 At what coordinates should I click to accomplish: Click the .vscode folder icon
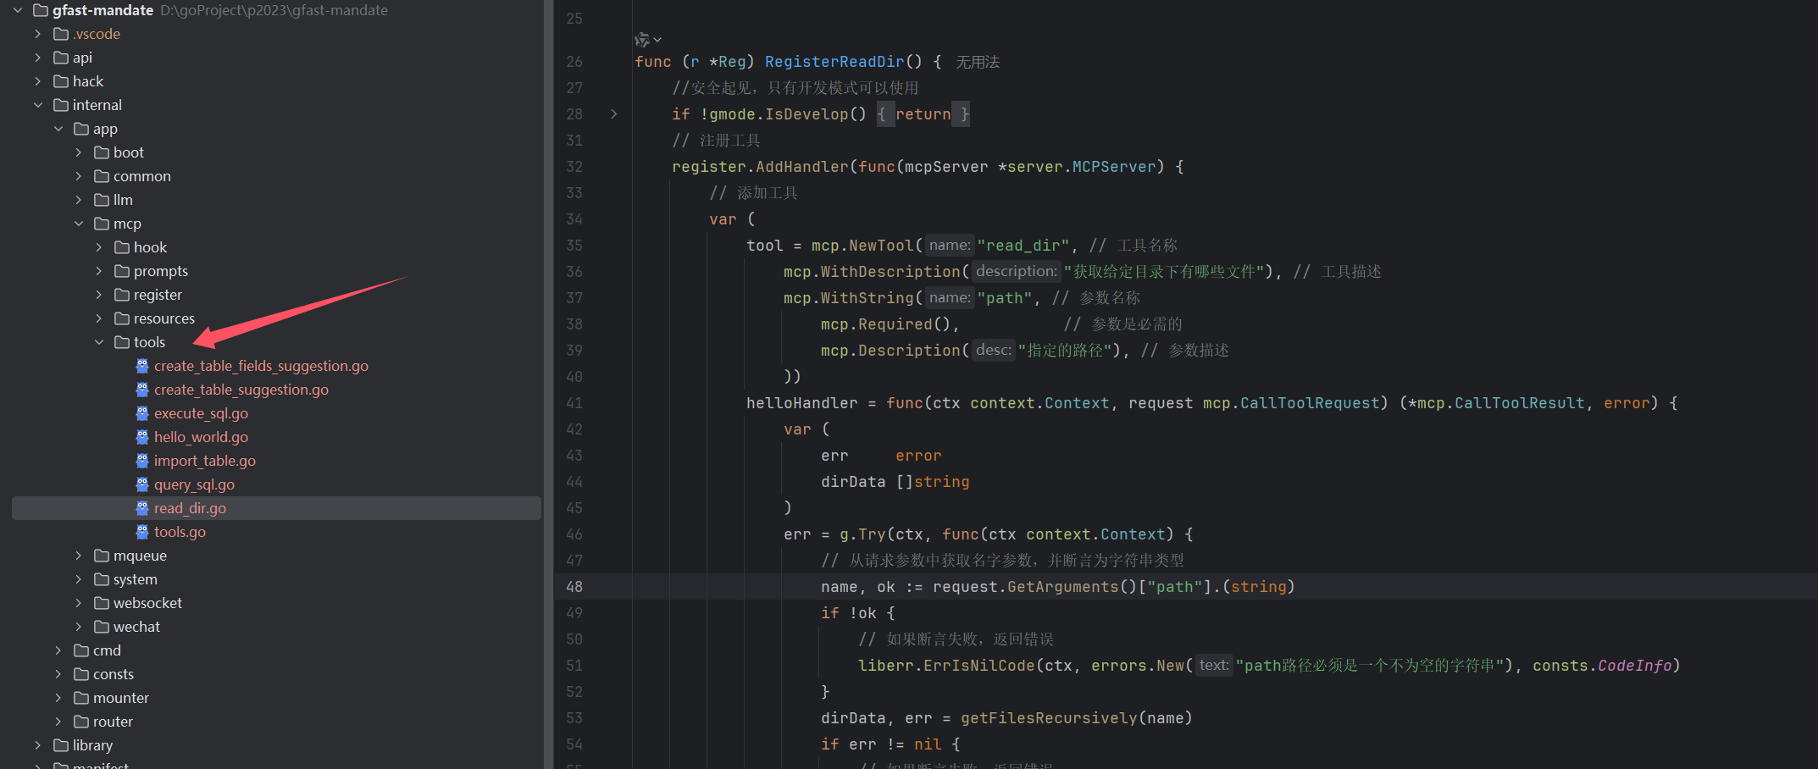(61, 34)
